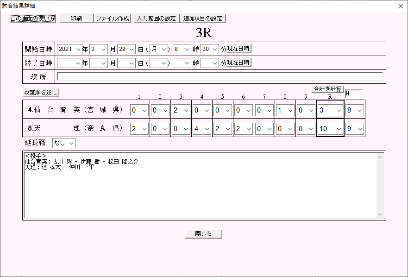Image resolution: width=408 pixels, height=277 pixels.
Task: Click 現在日時 button in 開始日時 row
Action: click(x=239, y=49)
